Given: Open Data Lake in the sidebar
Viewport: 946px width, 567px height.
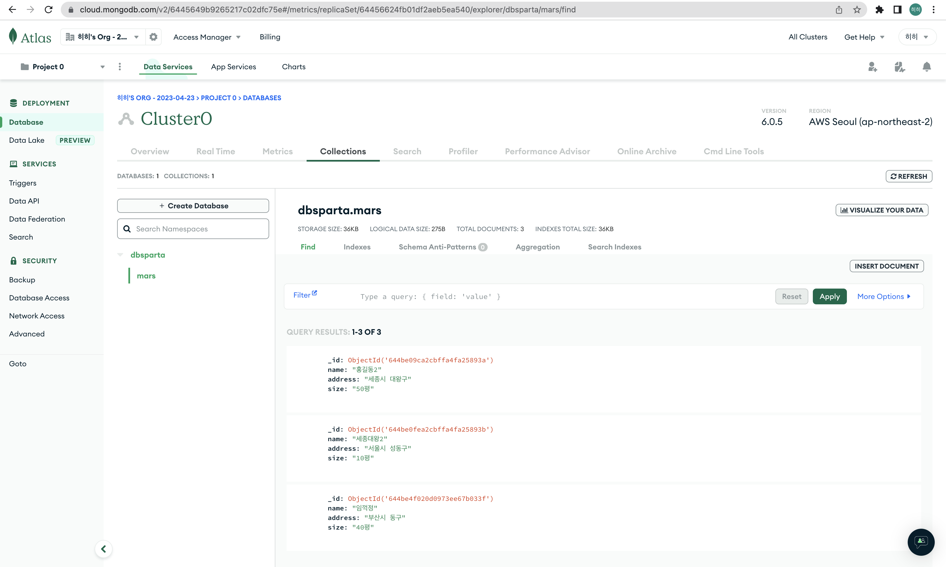Looking at the screenshot, I should coord(27,140).
